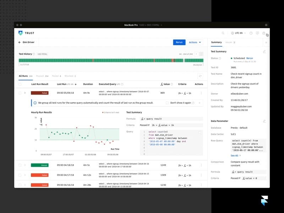The width and height of the screenshot is (284, 213).
Task: Open the hamburger menu in preview title bar
Action: [x=266, y=25]
